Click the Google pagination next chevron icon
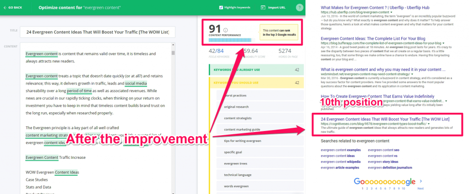Screen dimensions: 469x194 [421, 181]
